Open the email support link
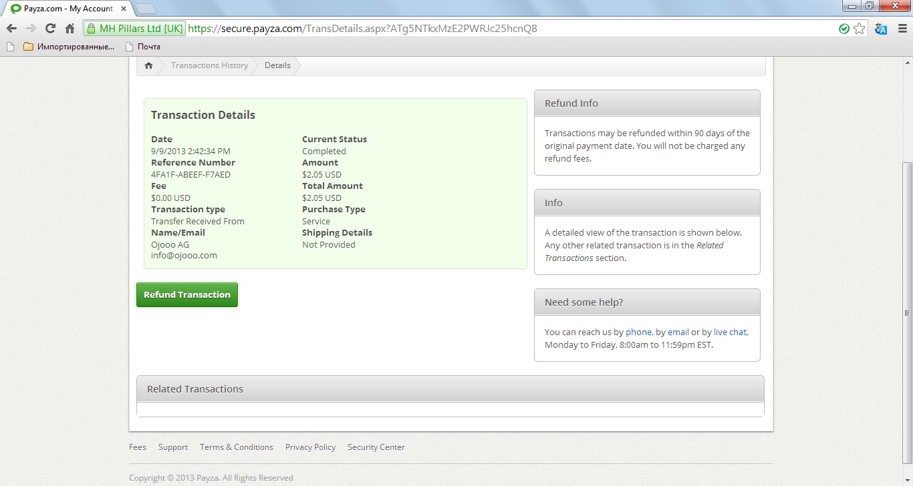This screenshot has width=913, height=486. pyautogui.click(x=678, y=332)
